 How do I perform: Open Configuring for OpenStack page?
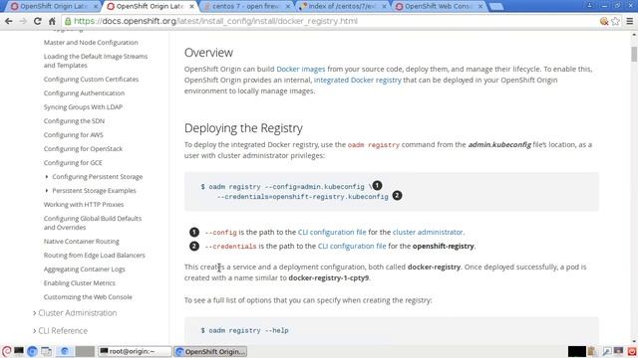tap(83, 149)
